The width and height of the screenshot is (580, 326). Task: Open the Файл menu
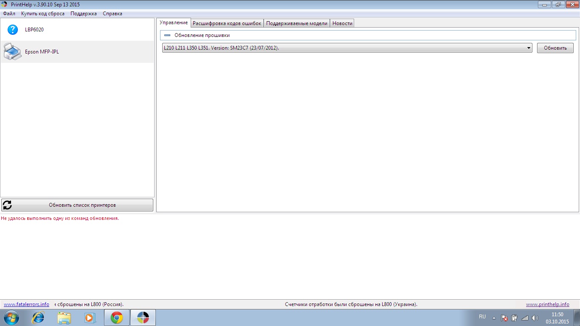click(9, 14)
